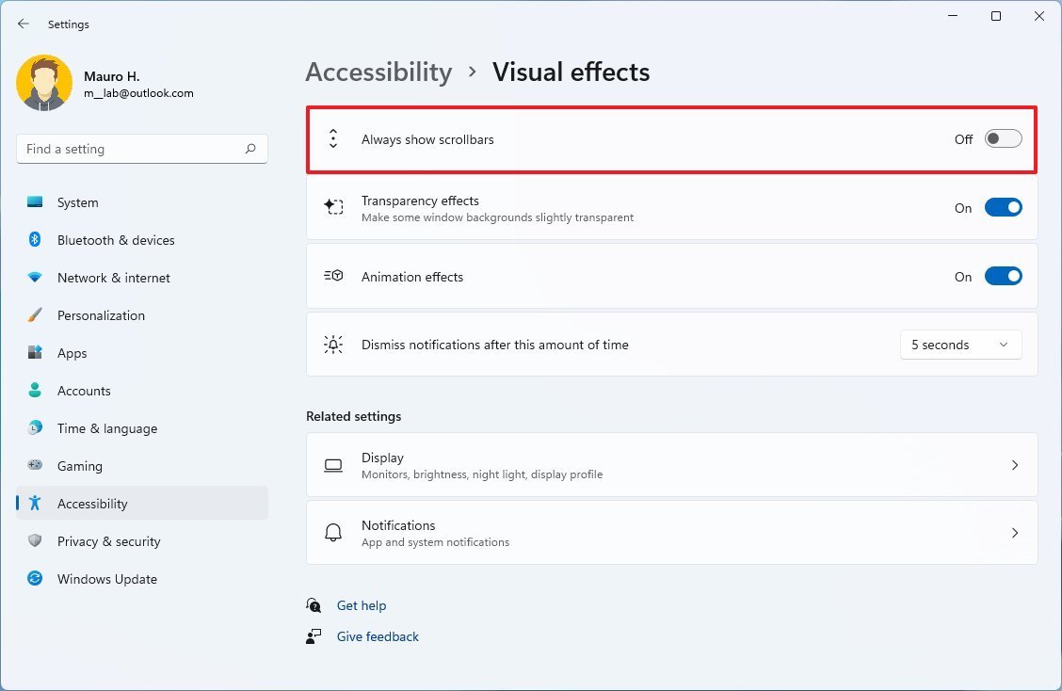1062x691 pixels.
Task: Turn off Transparency effects
Action: [x=1003, y=207]
